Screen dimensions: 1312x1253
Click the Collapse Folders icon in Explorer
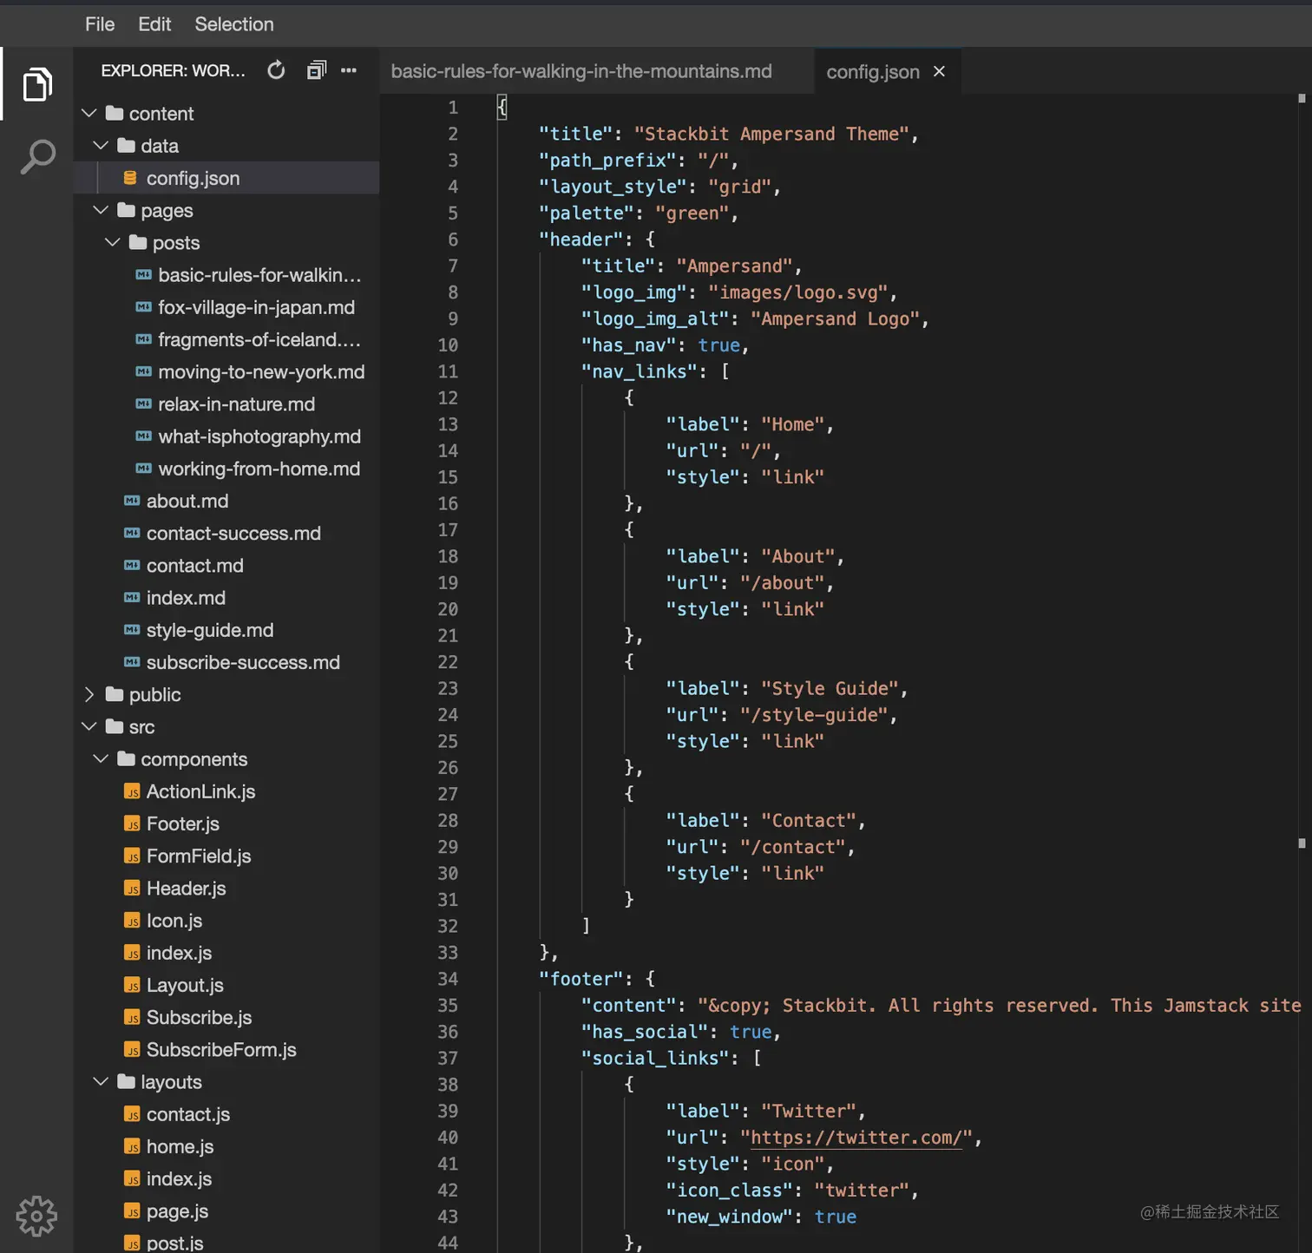point(316,69)
